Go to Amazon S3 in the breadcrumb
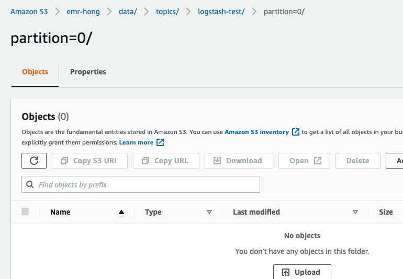 [x=29, y=12]
